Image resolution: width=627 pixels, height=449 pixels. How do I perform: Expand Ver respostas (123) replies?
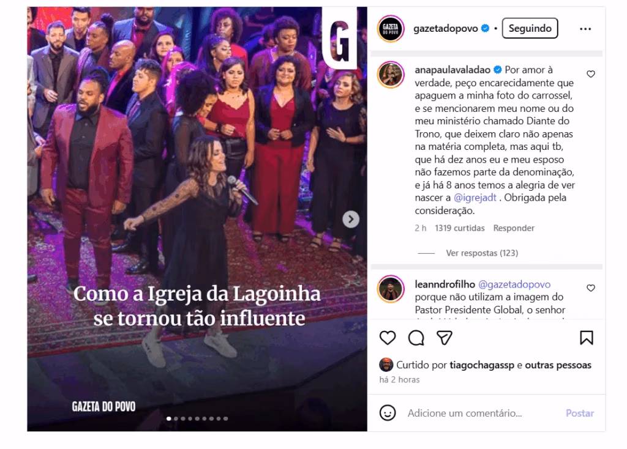[482, 253]
